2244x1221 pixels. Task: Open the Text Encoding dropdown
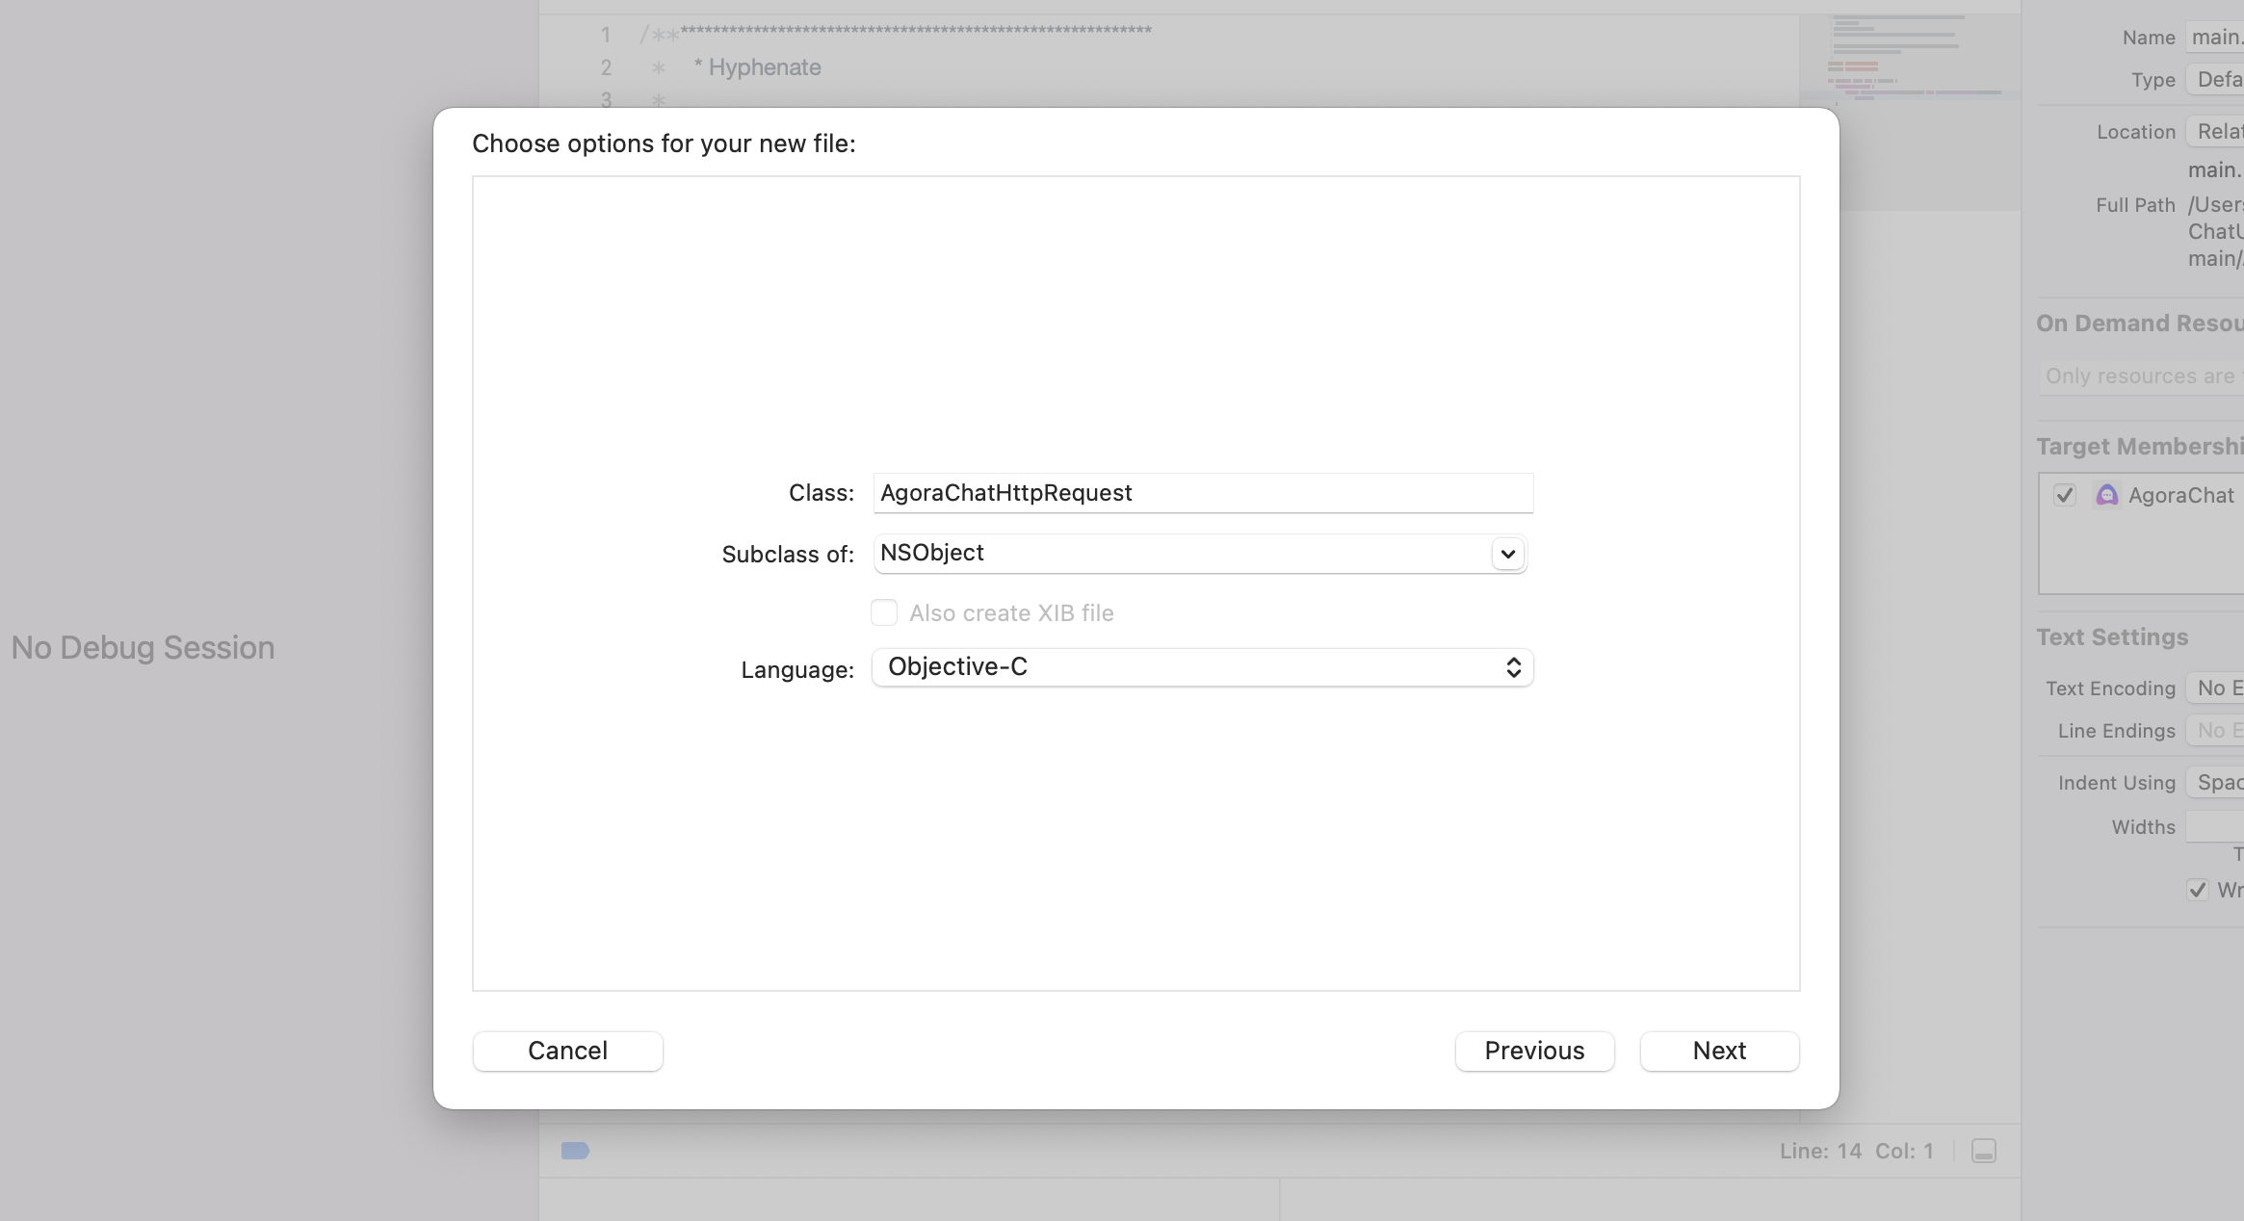click(x=2215, y=688)
